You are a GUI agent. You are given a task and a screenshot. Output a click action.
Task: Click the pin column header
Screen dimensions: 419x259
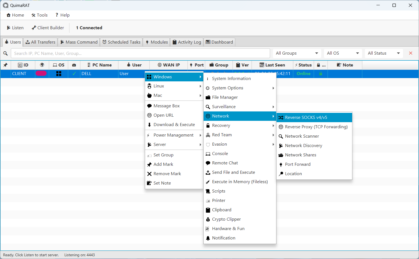pyautogui.click(x=5, y=65)
